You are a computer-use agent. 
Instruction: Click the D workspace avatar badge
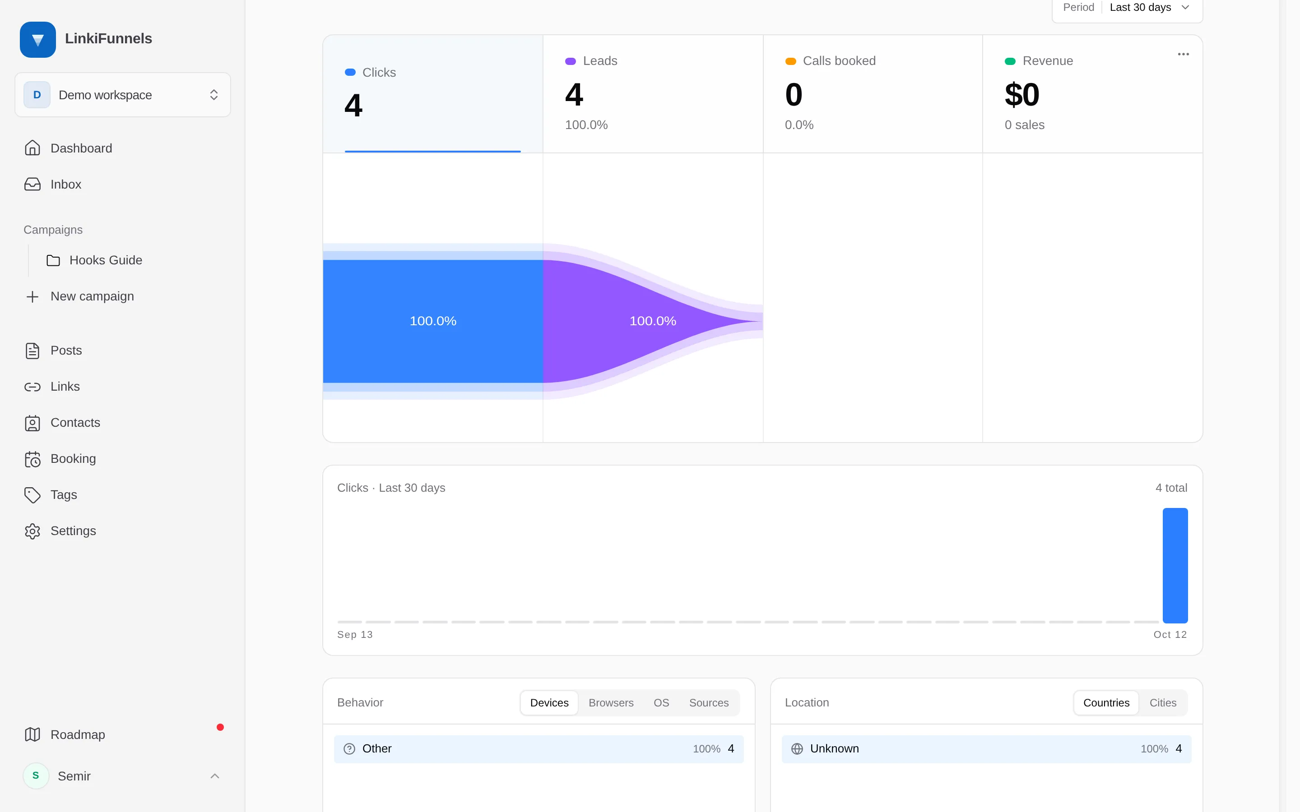[37, 95]
